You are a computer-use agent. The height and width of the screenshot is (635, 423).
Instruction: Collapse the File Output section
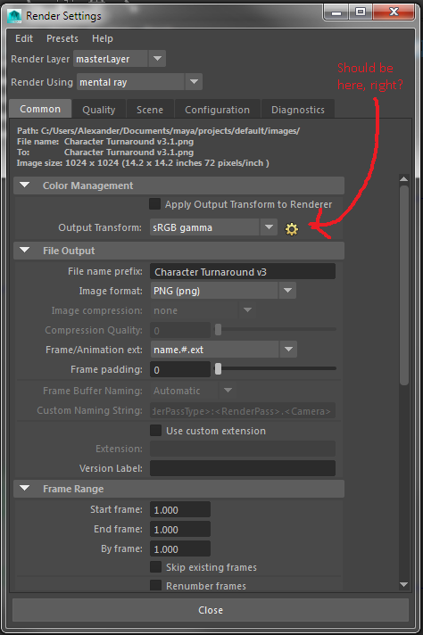(x=25, y=251)
